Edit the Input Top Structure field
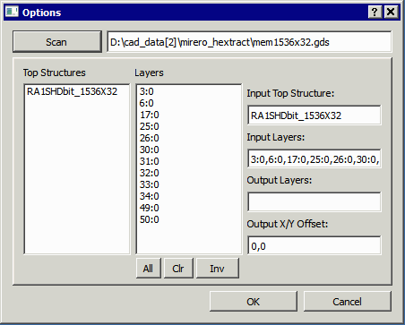The image size is (405, 325). click(x=315, y=115)
